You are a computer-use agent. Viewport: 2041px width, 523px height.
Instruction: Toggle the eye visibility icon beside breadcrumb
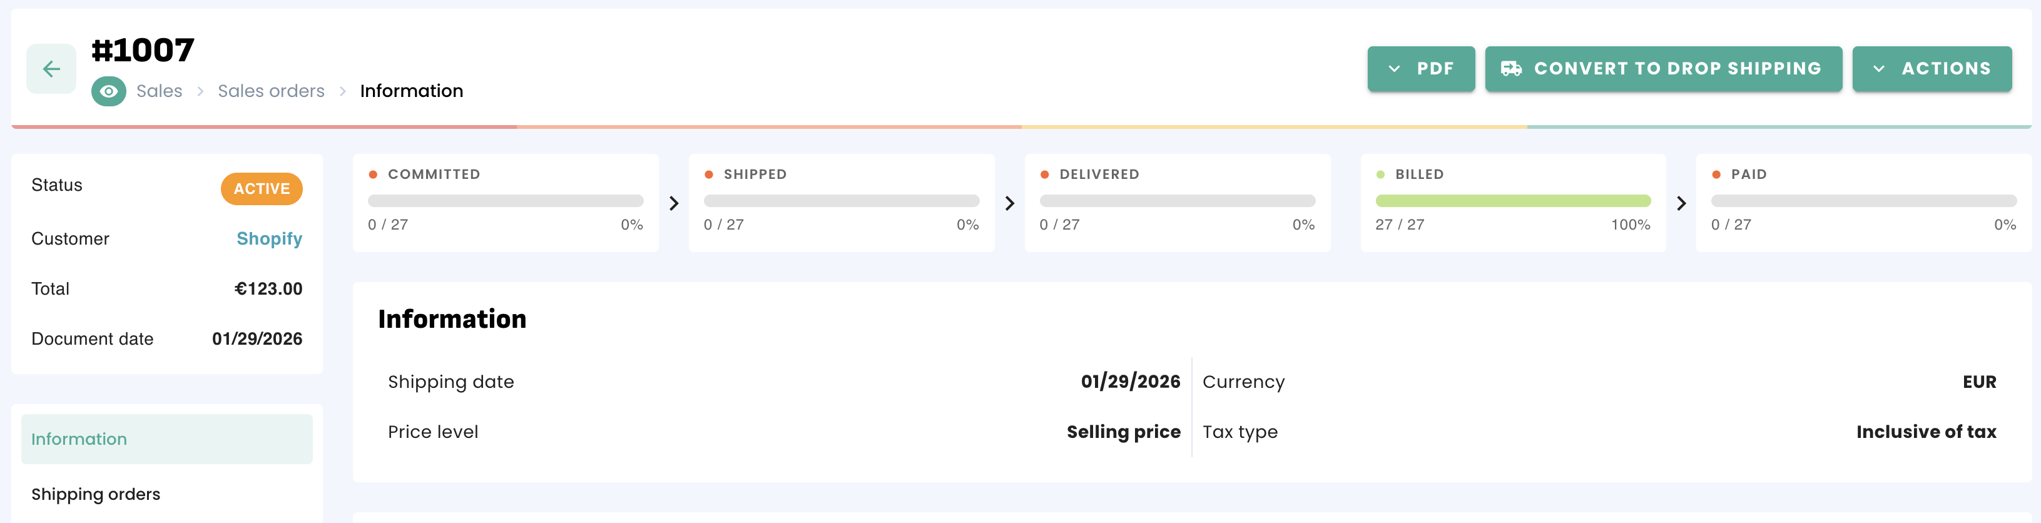(108, 91)
